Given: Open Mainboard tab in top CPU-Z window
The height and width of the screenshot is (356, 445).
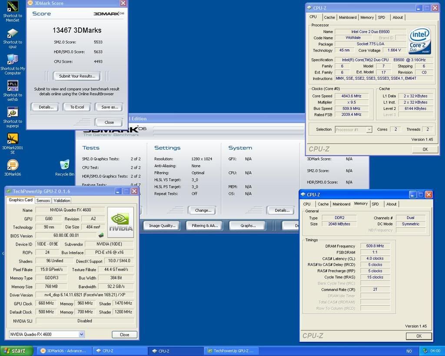Looking at the screenshot, I should click(348, 17).
